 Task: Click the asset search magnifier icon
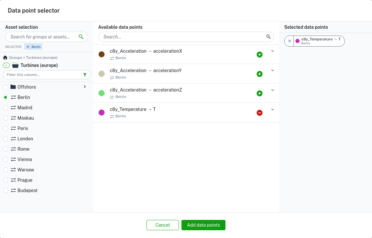[x=81, y=37]
